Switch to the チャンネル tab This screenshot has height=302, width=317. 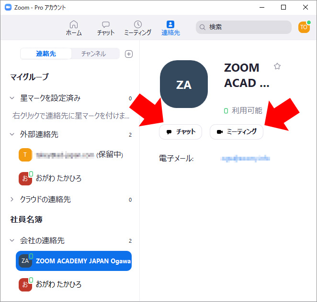point(93,54)
